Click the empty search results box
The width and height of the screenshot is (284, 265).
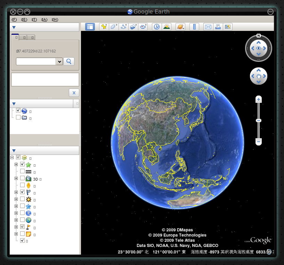pos(45,80)
